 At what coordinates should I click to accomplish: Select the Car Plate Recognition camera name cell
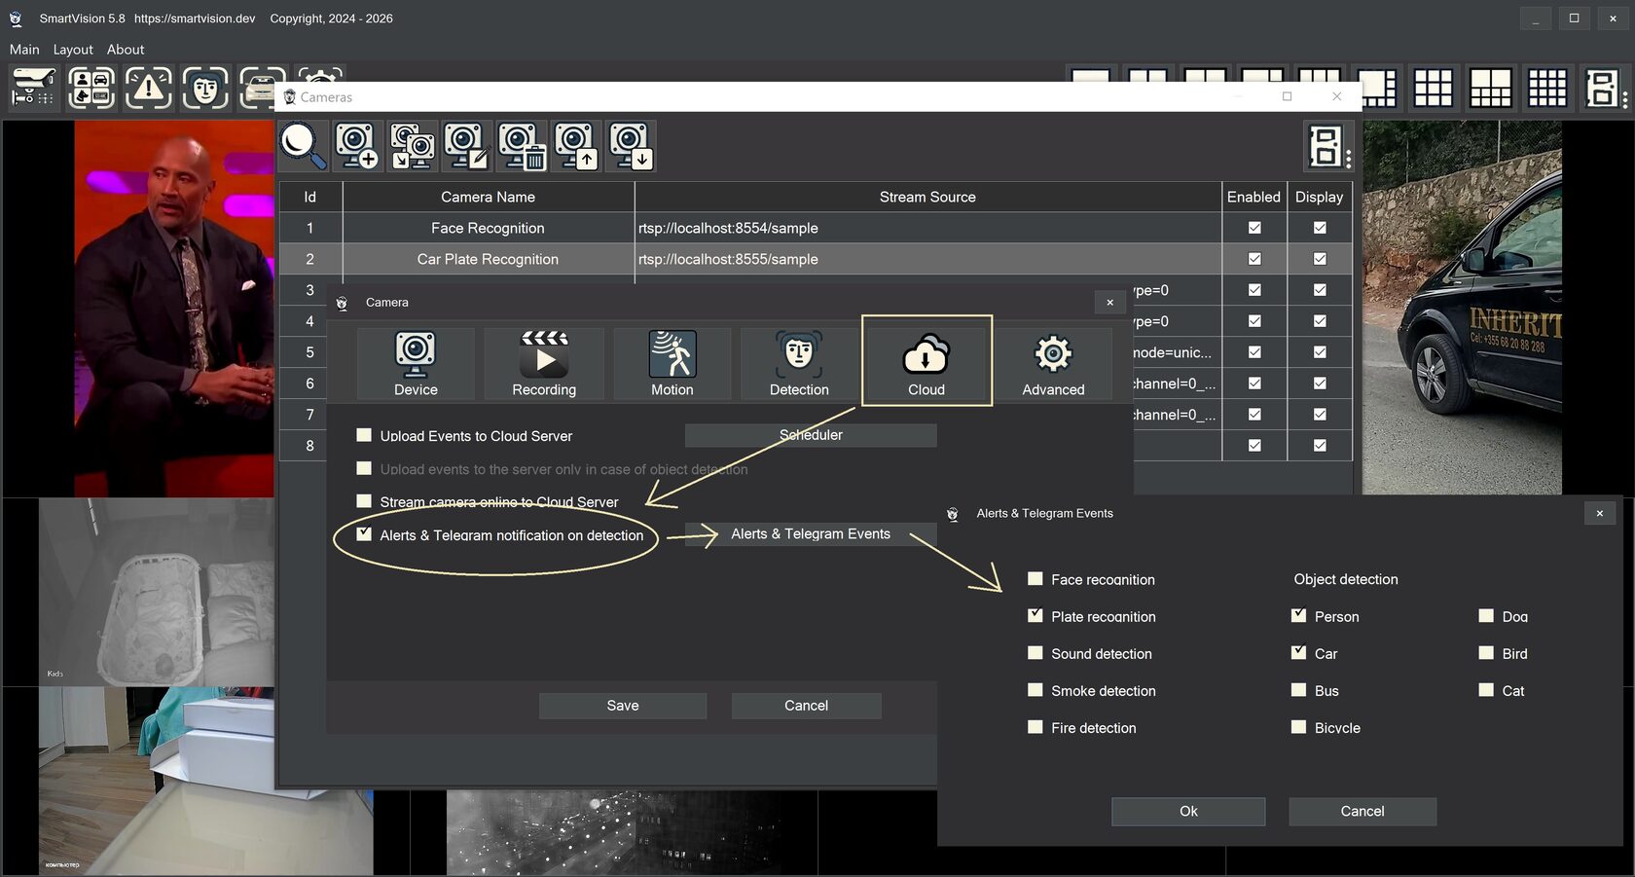coord(488,259)
